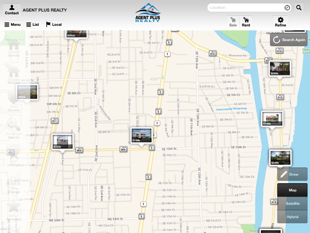Click the route 810 shield marker
Viewport: 310px width, 233px height.
tap(212, 53)
